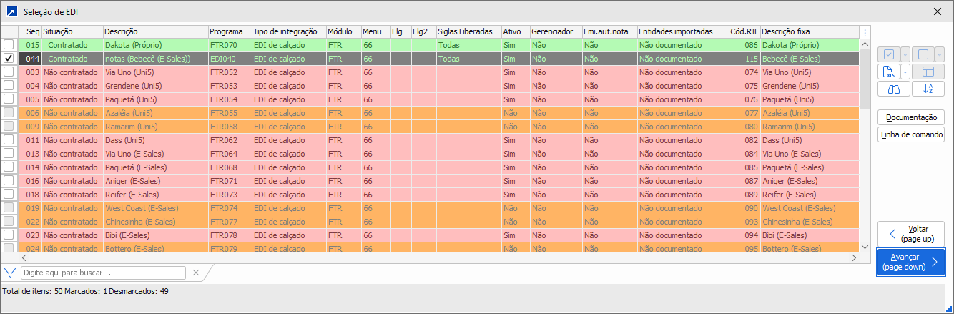Image resolution: width=954 pixels, height=314 pixels.
Task: Click the vertical scrollbar up arrow
Action: 865,44
